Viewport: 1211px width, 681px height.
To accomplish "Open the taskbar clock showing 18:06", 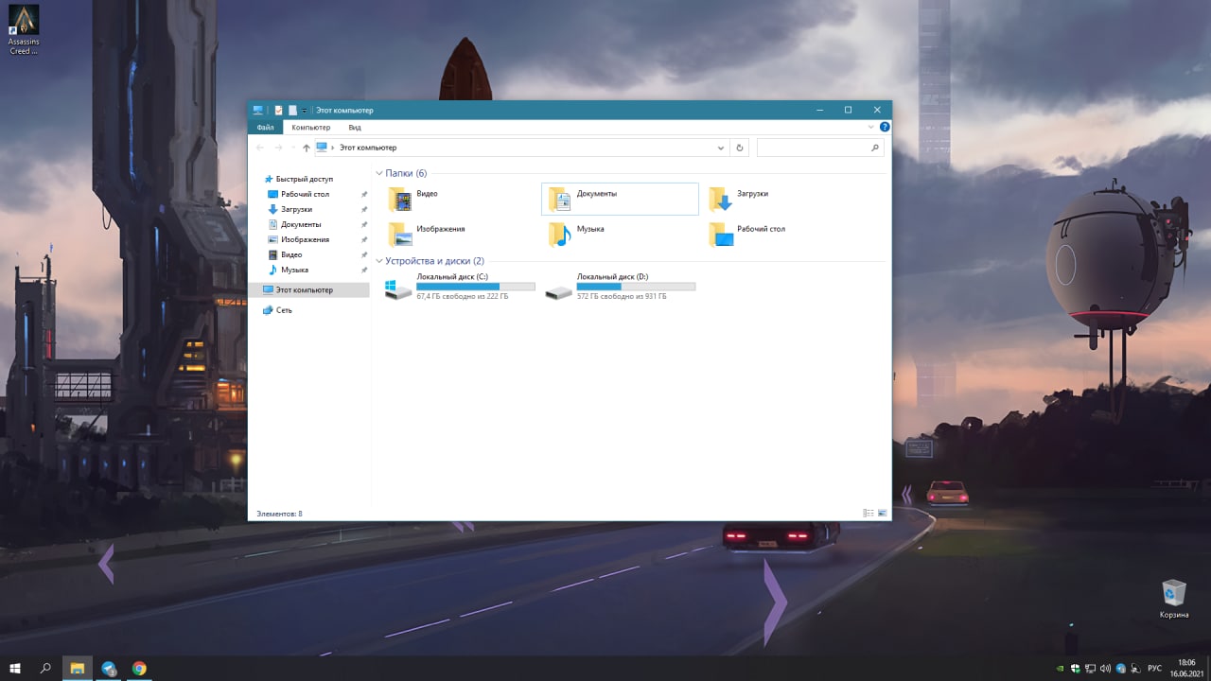I will pyautogui.click(x=1186, y=668).
